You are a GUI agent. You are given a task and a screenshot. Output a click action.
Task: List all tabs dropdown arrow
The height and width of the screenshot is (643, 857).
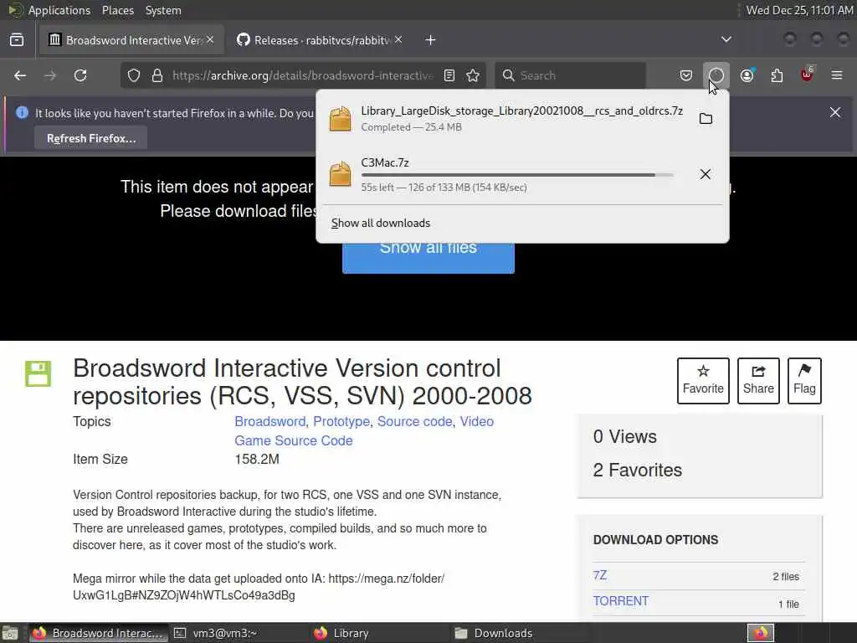pyautogui.click(x=726, y=39)
